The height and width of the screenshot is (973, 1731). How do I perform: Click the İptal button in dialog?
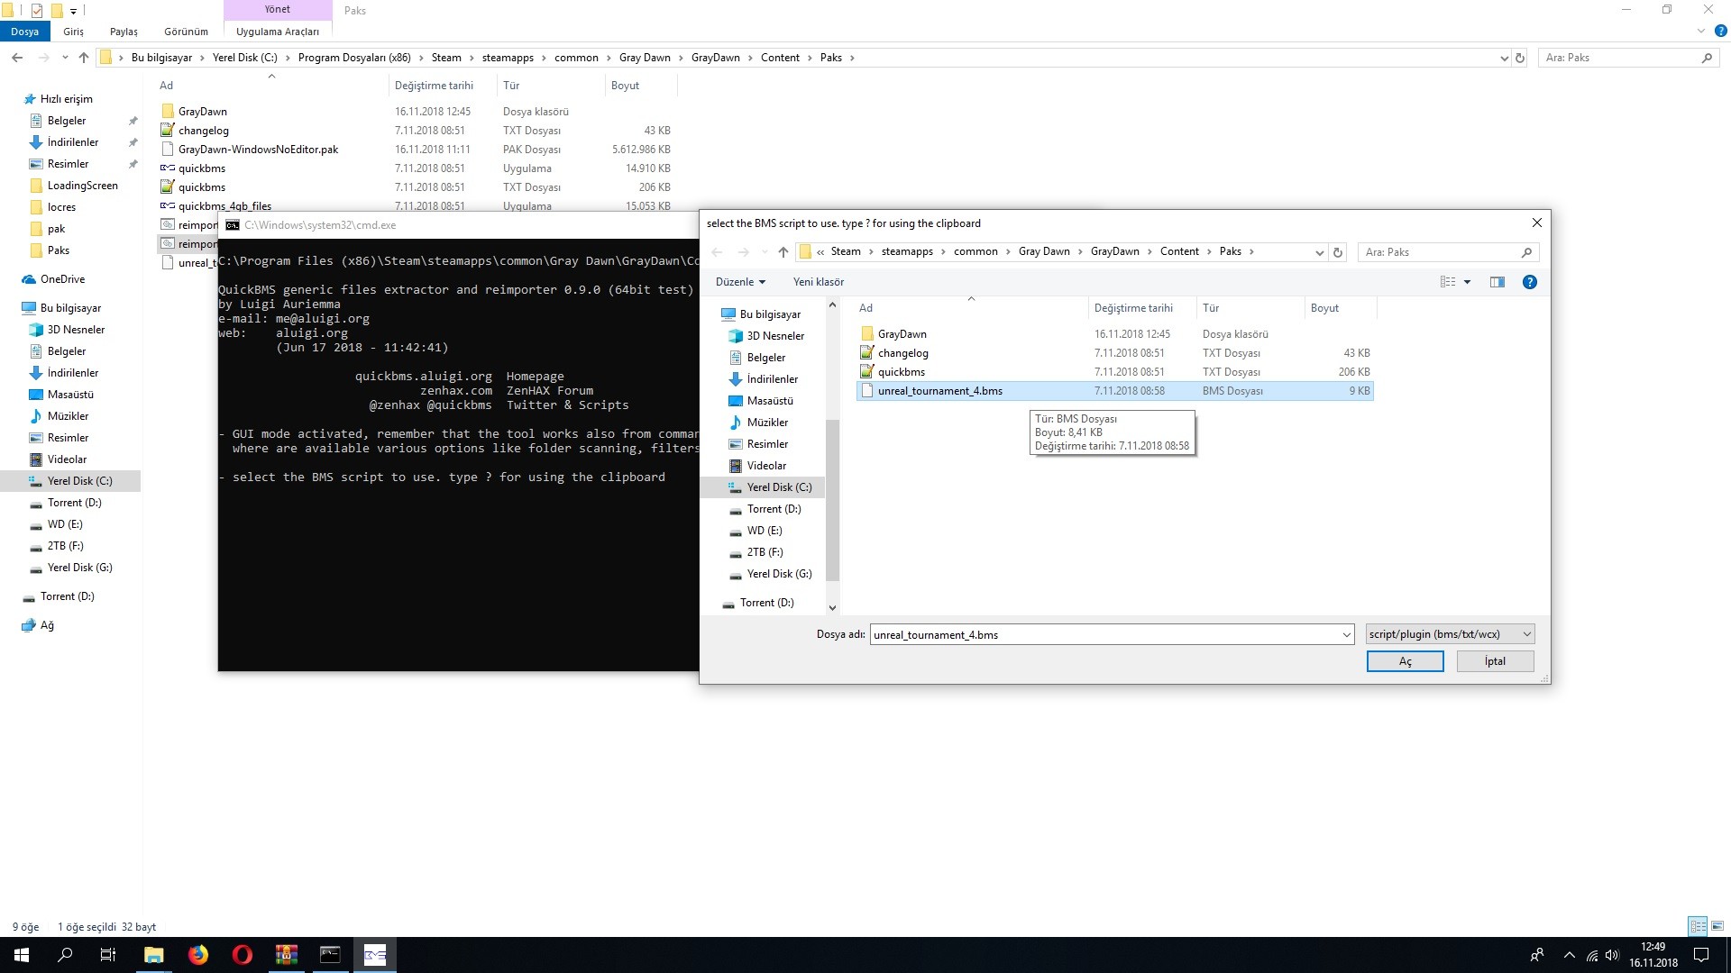point(1495,661)
